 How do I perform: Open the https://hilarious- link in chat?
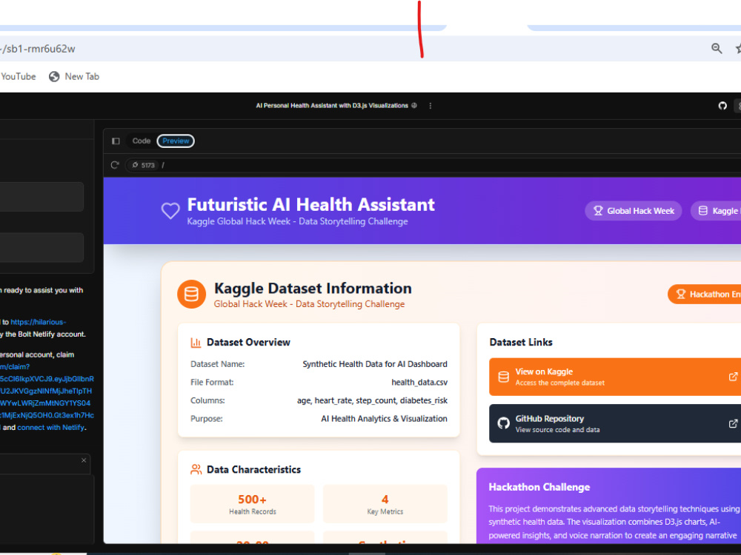39,322
